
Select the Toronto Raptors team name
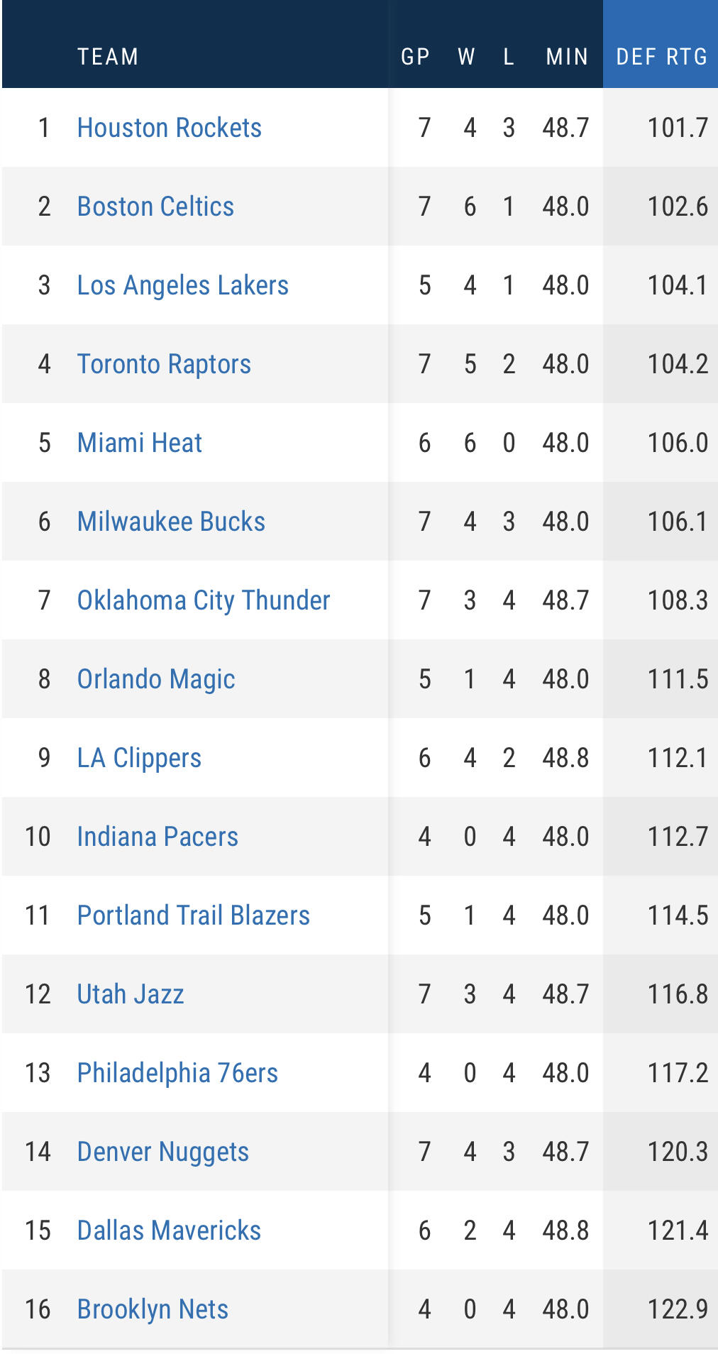(164, 364)
